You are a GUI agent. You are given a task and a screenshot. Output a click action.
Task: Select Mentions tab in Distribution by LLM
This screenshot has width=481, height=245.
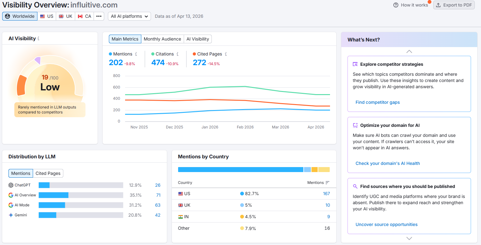pyautogui.click(x=21, y=173)
